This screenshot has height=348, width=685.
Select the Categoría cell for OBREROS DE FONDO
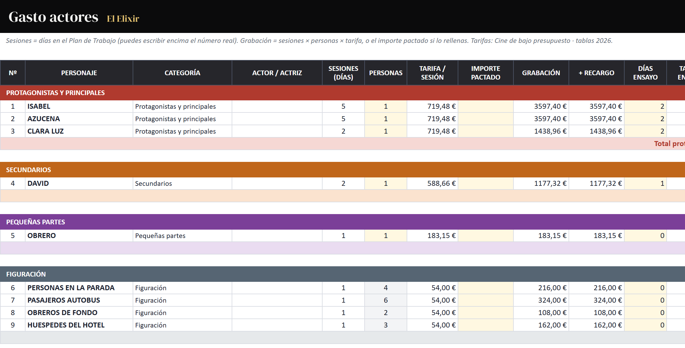pos(182,313)
